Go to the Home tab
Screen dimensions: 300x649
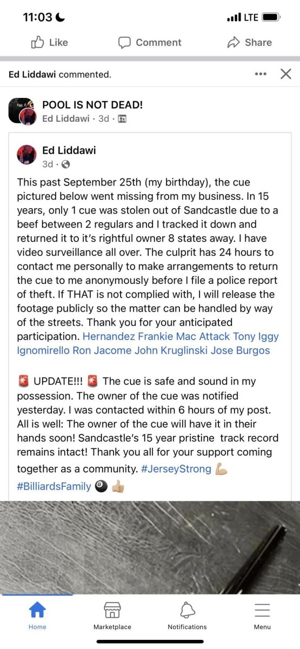[x=37, y=615]
